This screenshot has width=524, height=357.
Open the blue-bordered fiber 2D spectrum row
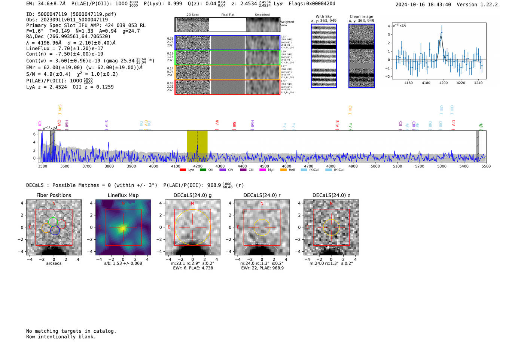tap(228, 43)
